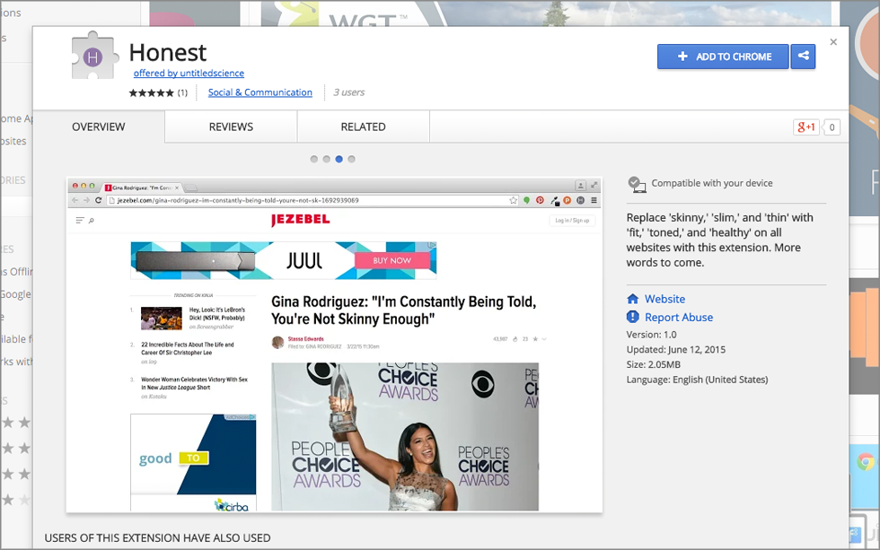Click the hamburger menu icon in the screenshot browser toolbar
The image size is (880, 550).
[x=594, y=200]
